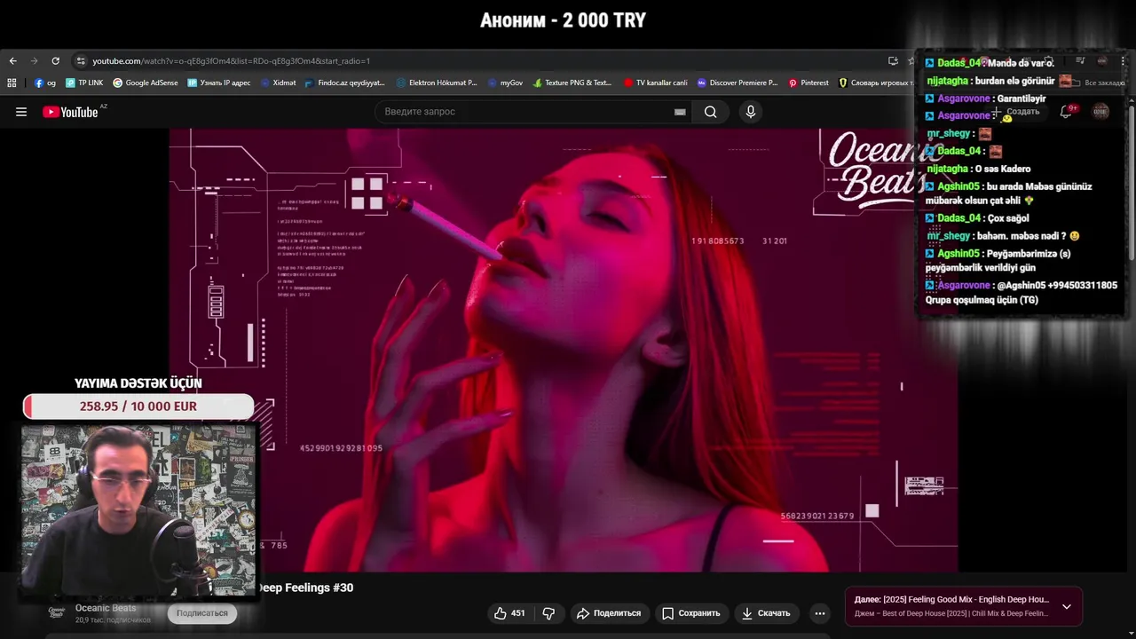This screenshot has width=1136, height=639.
Task: Go back in browser history
Action: [x=12, y=61]
